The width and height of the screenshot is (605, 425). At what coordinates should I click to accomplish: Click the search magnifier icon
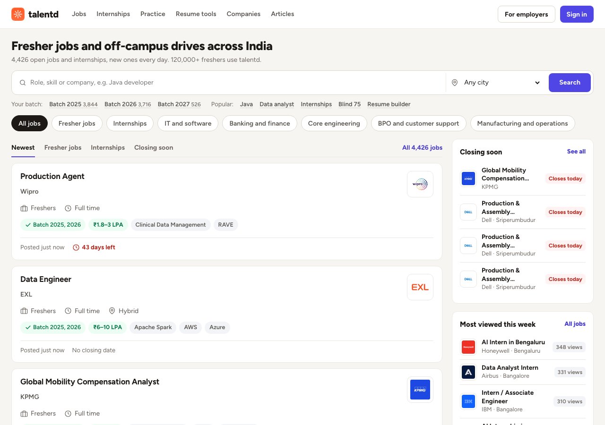(23, 83)
